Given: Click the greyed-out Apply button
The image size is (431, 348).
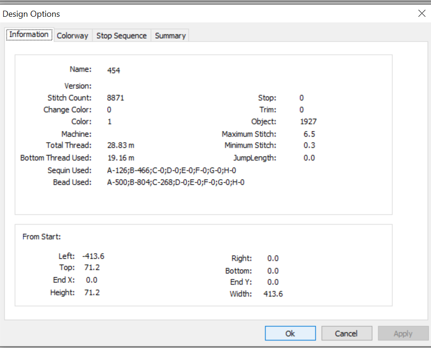Looking at the screenshot, I should pyautogui.click(x=403, y=334).
